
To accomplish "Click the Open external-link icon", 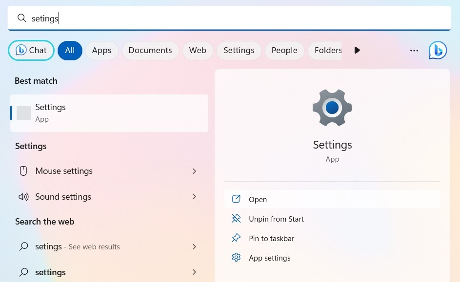I will (x=236, y=199).
